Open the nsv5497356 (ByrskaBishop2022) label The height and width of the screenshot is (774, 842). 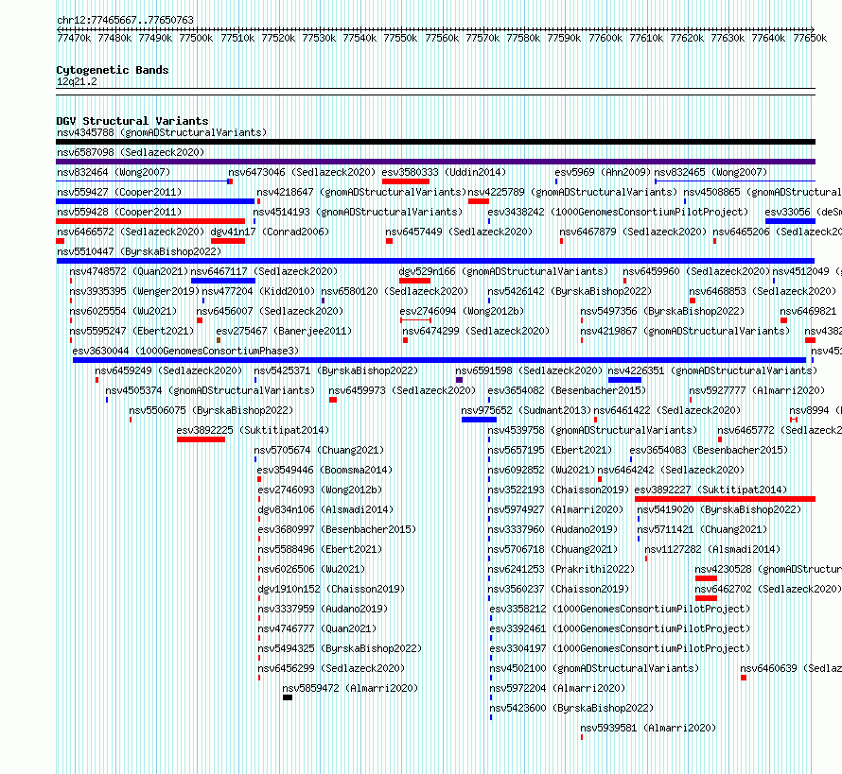click(x=662, y=311)
